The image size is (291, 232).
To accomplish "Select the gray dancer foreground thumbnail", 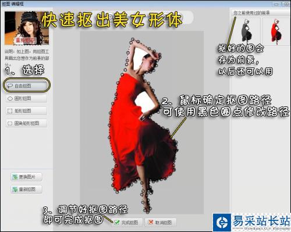I will (x=246, y=31).
